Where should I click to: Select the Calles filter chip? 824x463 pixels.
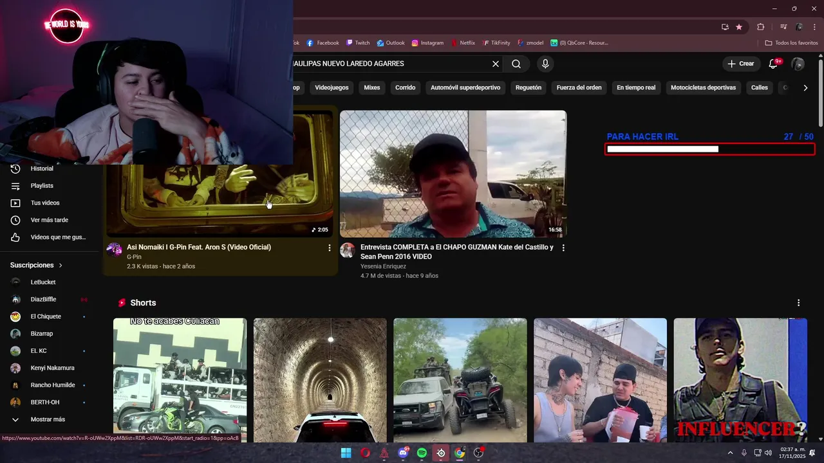click(x=760, y=87)
